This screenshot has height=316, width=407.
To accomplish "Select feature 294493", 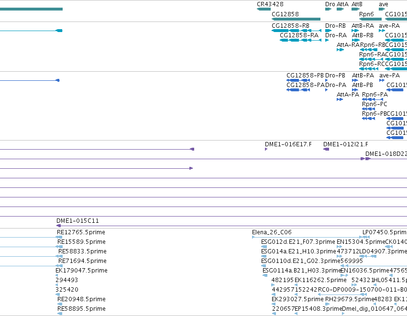I will pyautogui.click(x=66, y=280).
